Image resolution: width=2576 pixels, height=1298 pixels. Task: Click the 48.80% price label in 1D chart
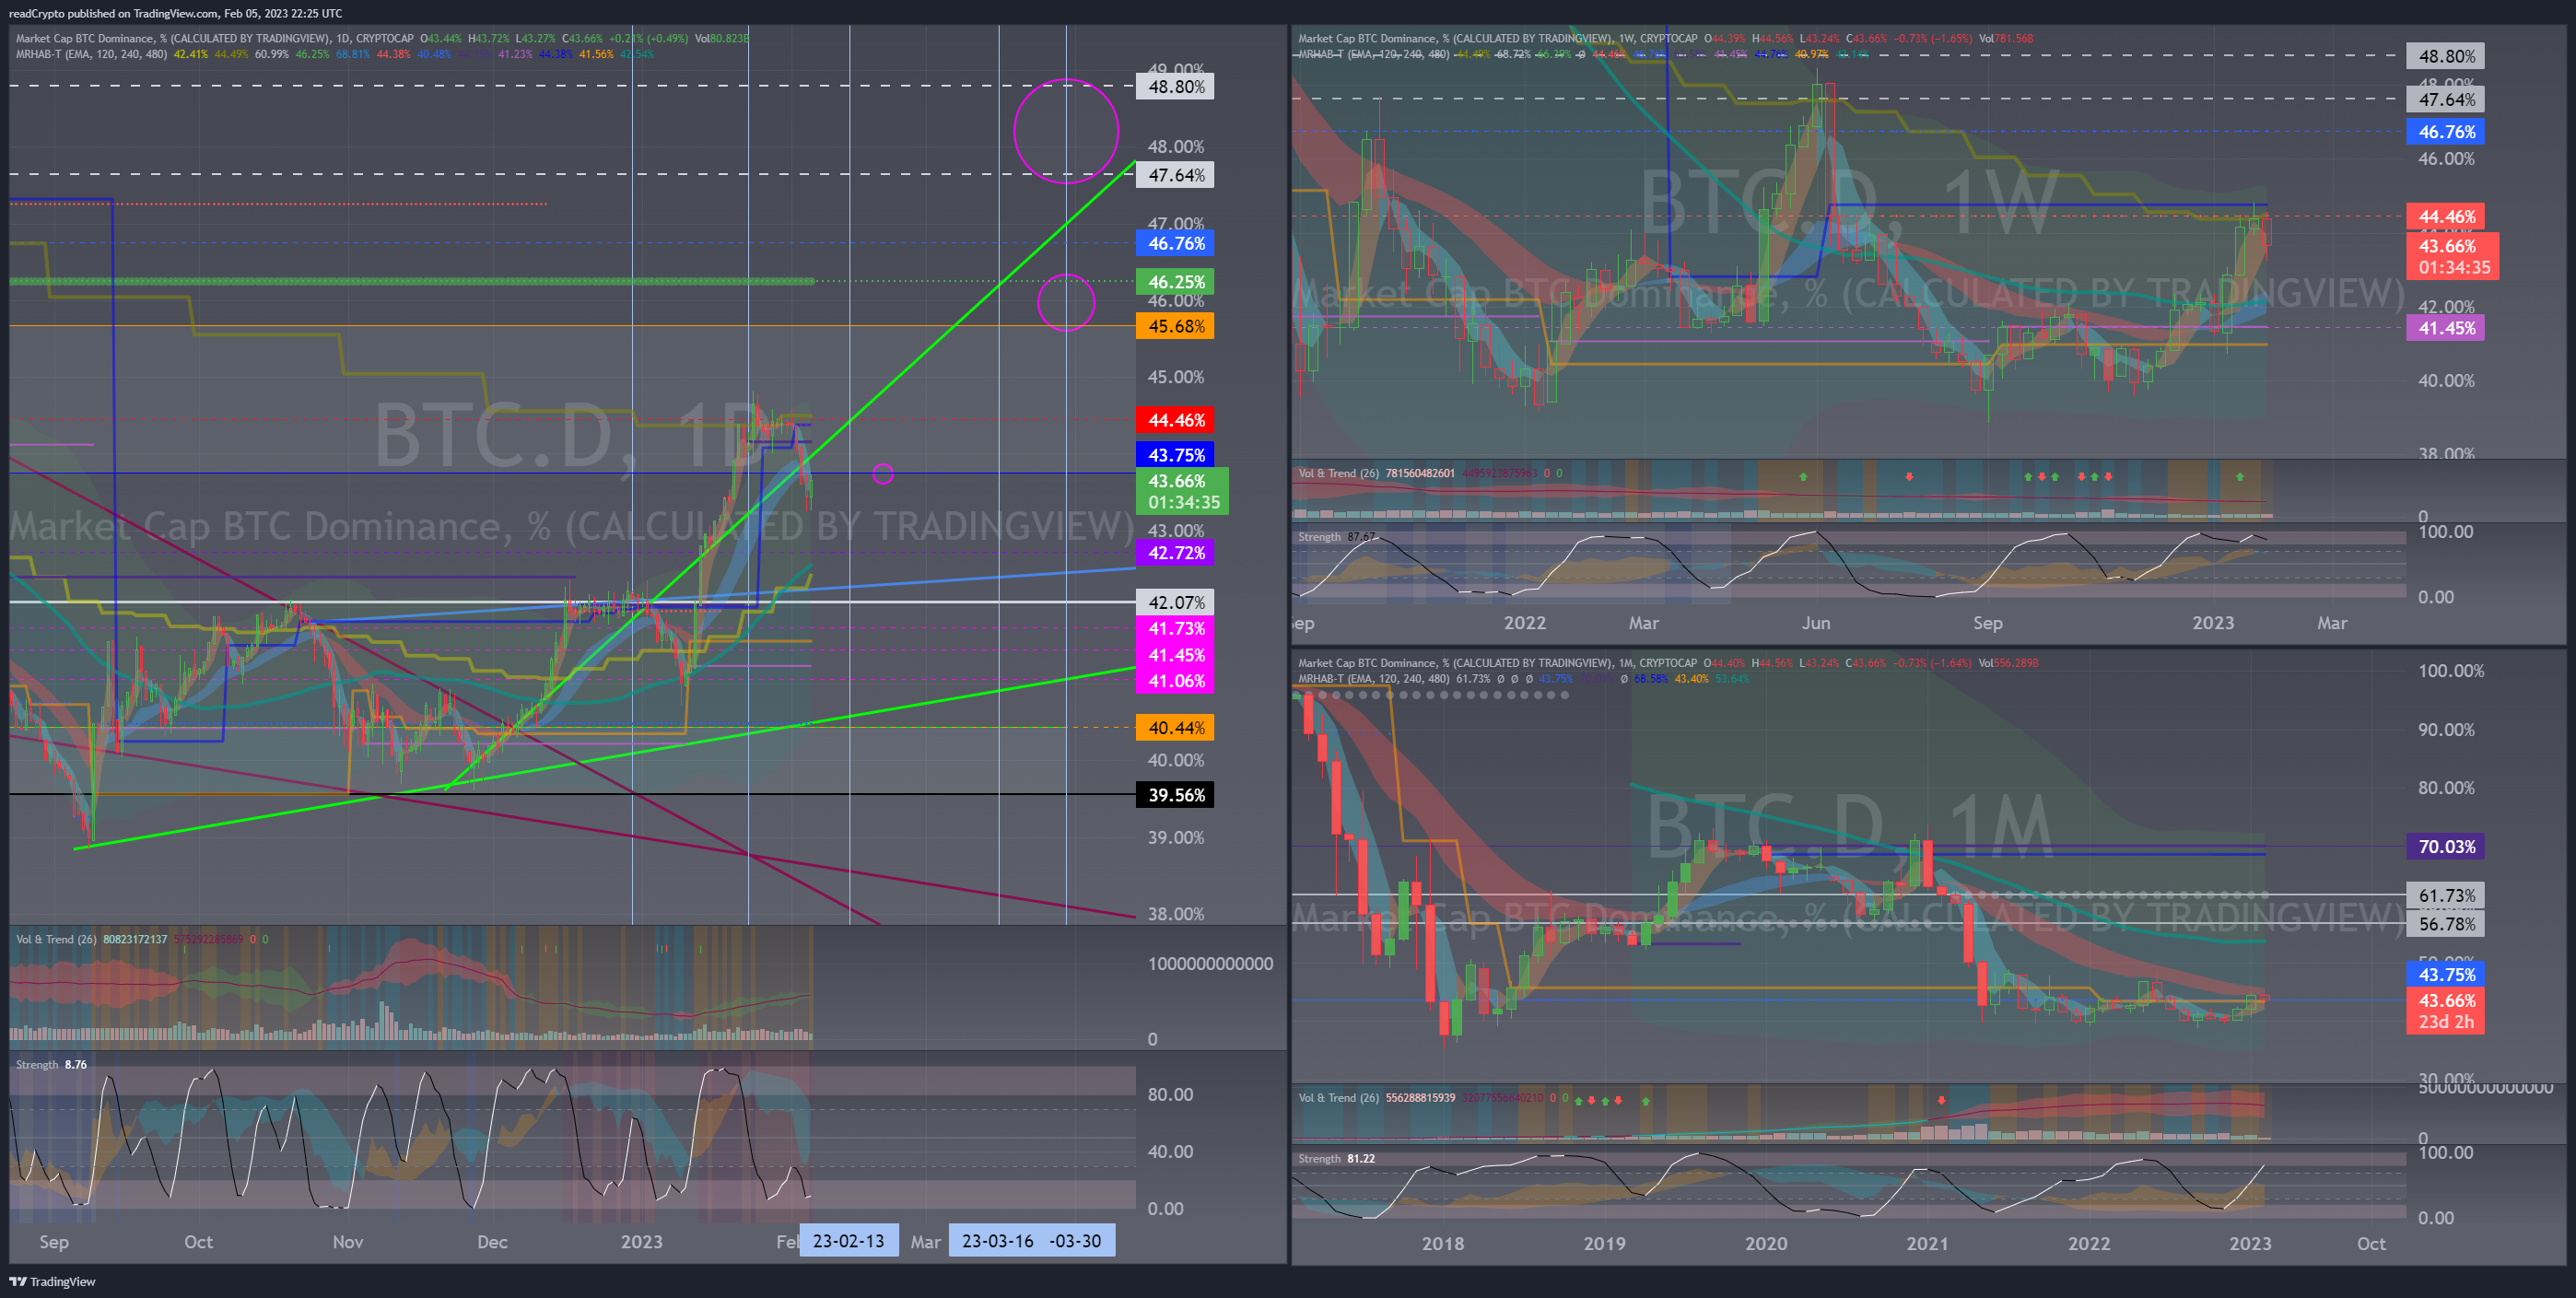1175,87
